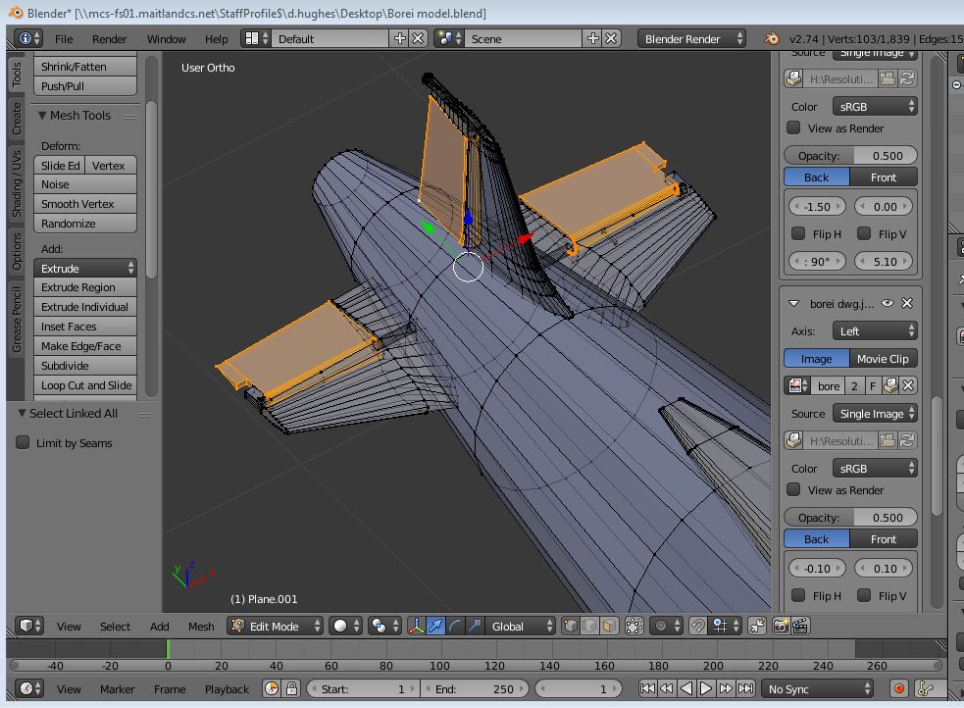Viewport: 964px width, 708px height.
Task: Set lower background image to Front
Action: tap(884, 539)
